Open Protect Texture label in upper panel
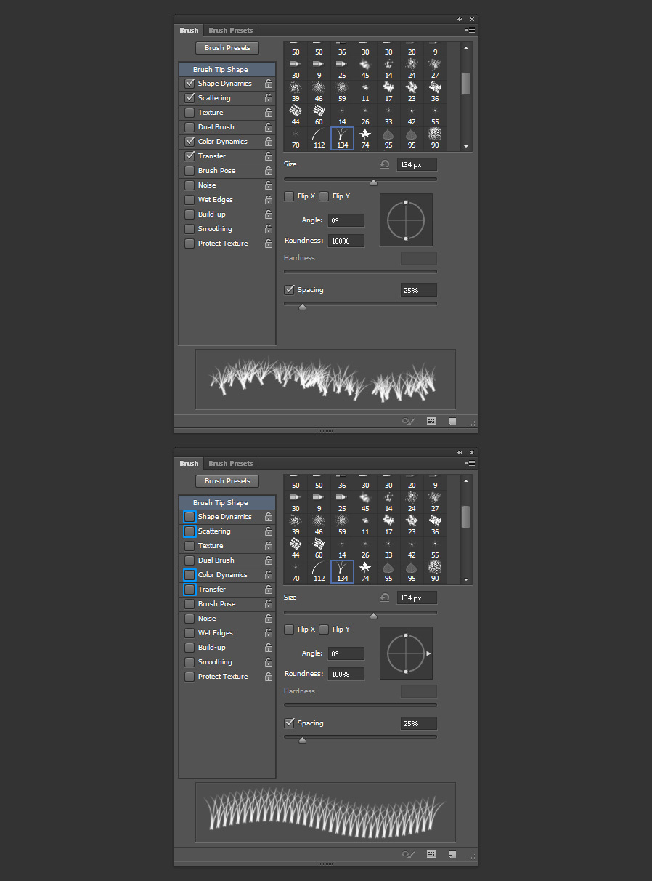 [223, 244]
